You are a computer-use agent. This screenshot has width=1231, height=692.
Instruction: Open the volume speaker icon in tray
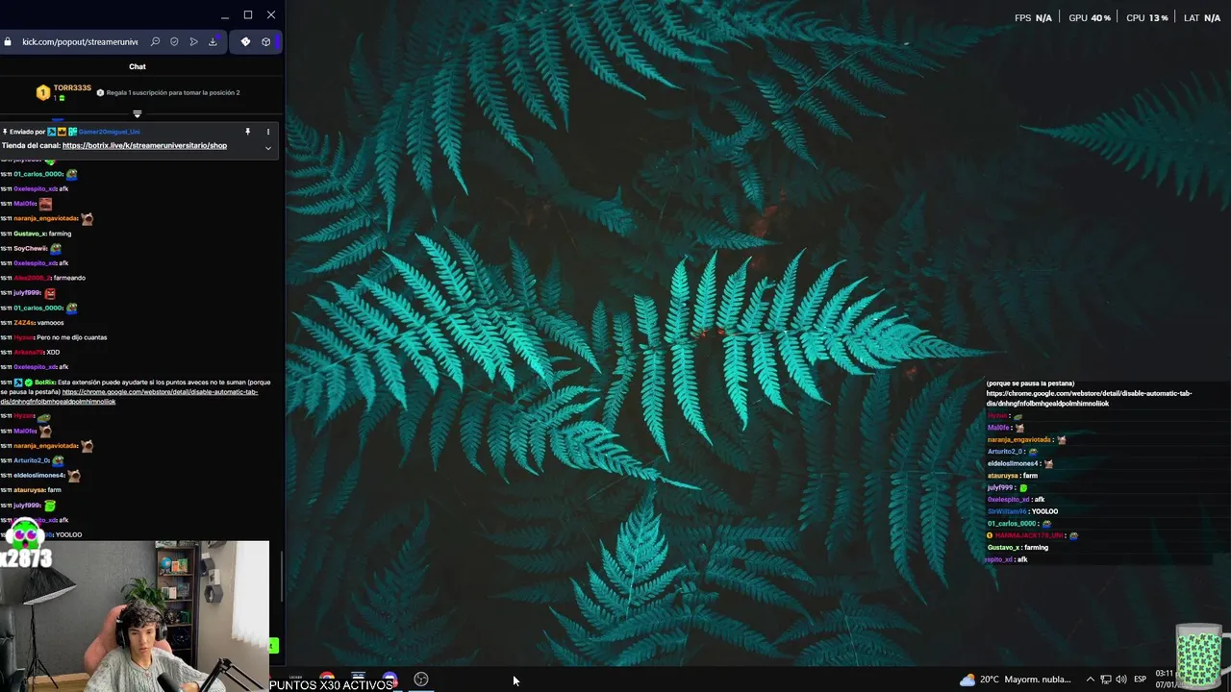coord(1121,680)
